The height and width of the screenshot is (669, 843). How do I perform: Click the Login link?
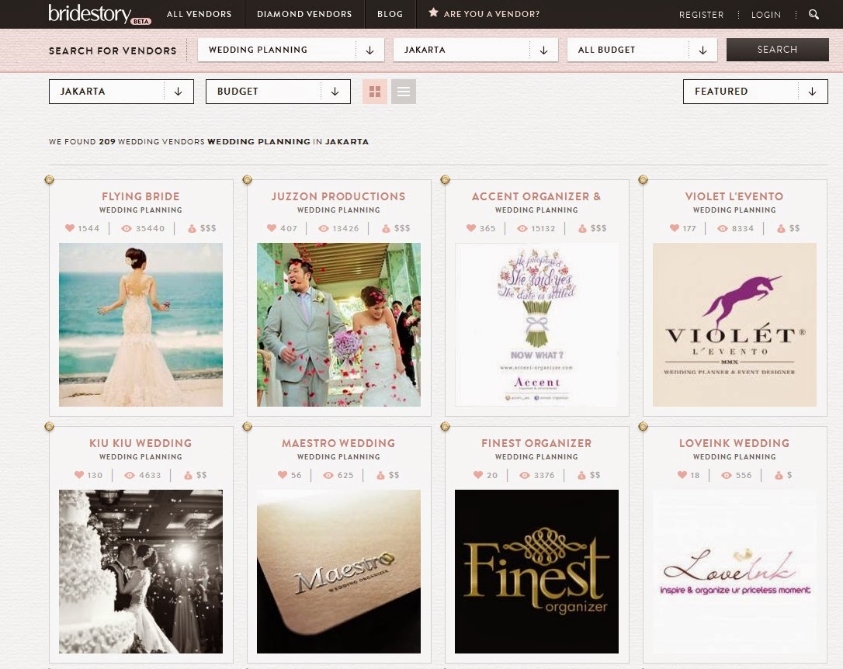click(x=765, y=15)
